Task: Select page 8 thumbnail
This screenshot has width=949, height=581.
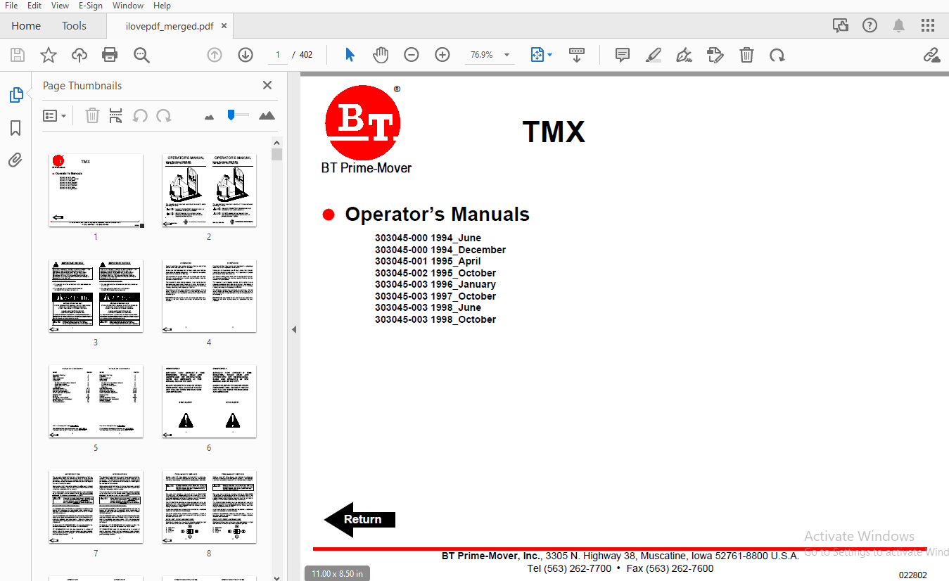Action: point(209,506)
